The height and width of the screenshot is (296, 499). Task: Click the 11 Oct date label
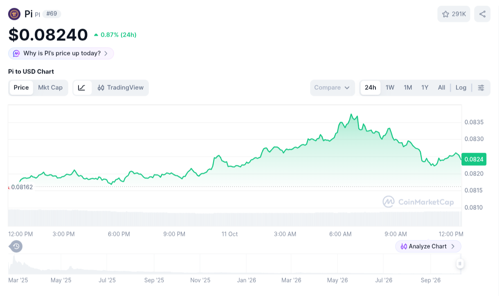(x=229, y=234)
